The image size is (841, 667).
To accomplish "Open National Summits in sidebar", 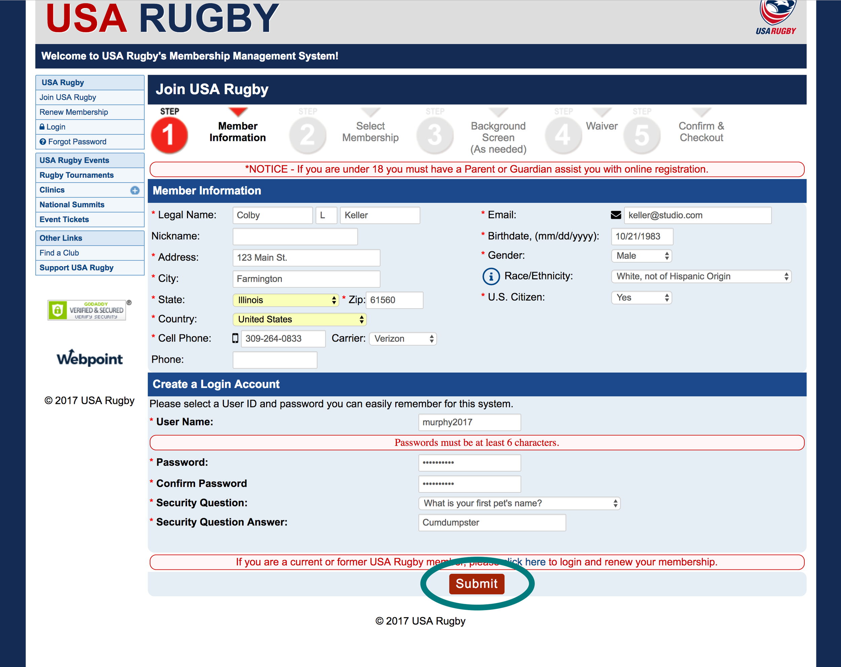I will [90, 205].
